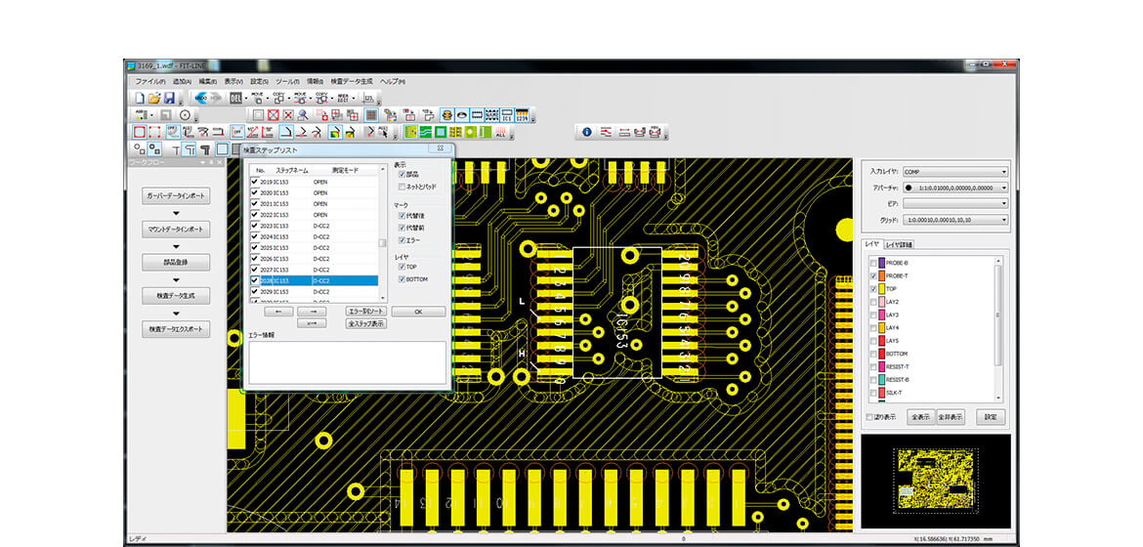Toggle PROBE-T layer visibility checkbox

pos(872,276)
